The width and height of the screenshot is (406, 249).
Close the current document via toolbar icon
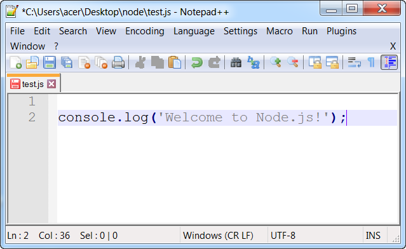[x=84, y=62]
